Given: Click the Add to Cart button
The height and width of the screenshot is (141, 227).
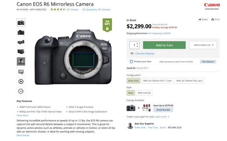Looking at the screenshot, I should [164, 45].
